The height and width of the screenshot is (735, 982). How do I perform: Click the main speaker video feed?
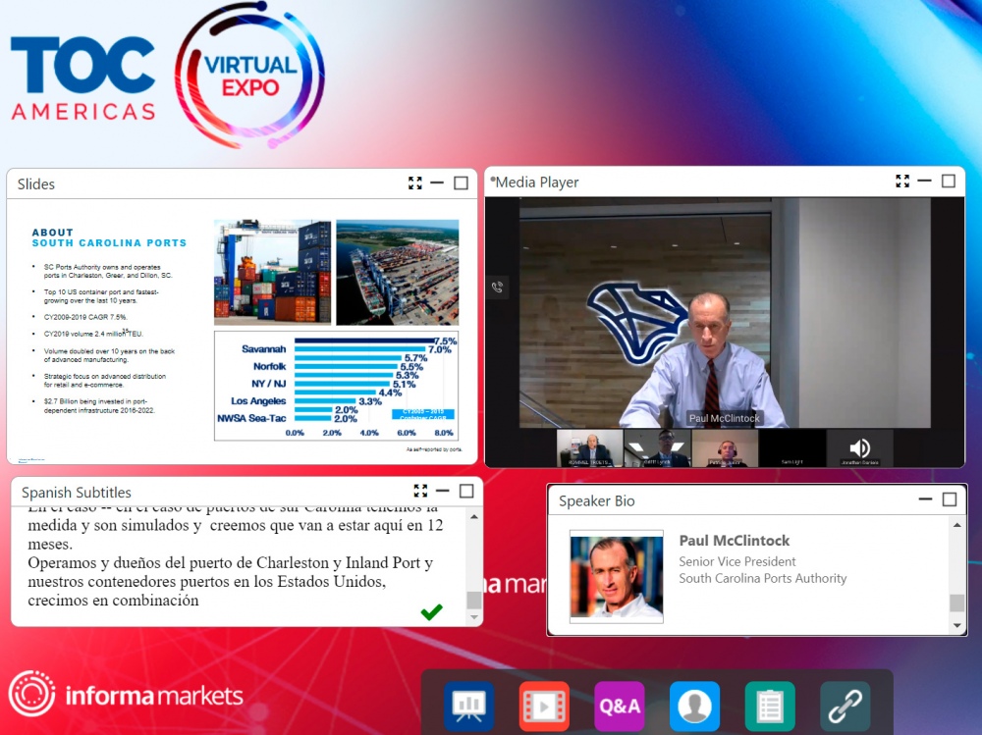[726, 313]
